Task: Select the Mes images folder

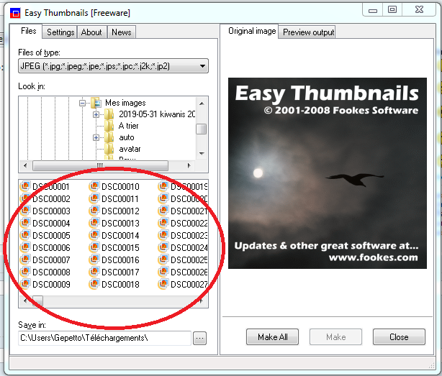Action: coord(125,103)
